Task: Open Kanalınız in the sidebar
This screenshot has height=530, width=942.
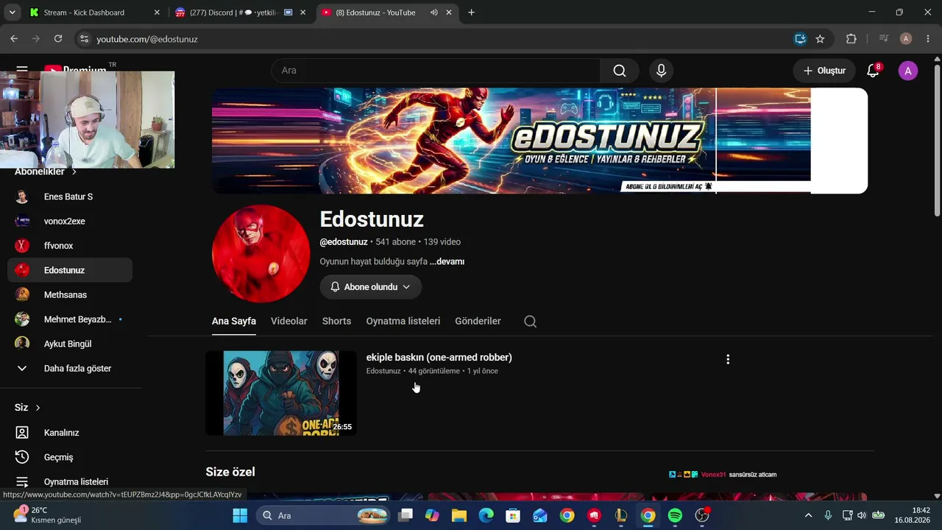Action: pos(70,433)
